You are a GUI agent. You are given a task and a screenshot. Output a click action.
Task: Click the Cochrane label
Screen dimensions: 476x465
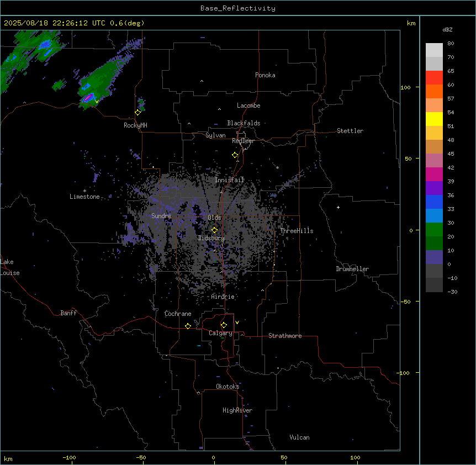[178, 314]
